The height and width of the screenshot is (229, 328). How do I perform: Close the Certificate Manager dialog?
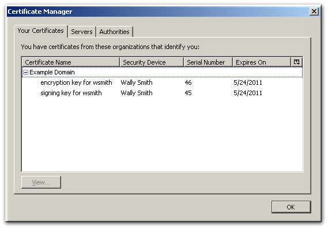[314, 12]
